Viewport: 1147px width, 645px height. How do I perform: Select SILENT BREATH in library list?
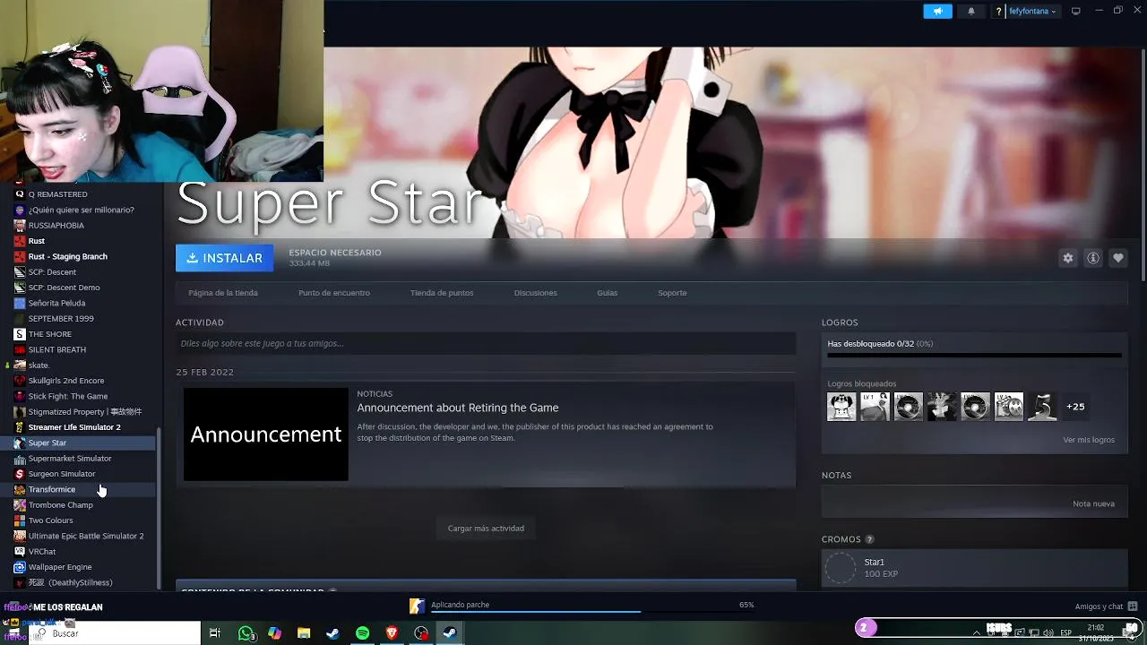tap(56, 349)
